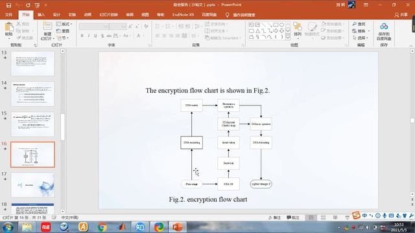Select slide 17 thumbnail
Image resolution: width=415 pixels, height=233 pixels.
(x=32, y=184)
